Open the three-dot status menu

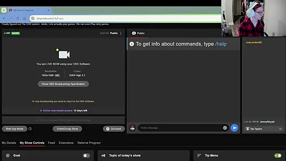121,33
